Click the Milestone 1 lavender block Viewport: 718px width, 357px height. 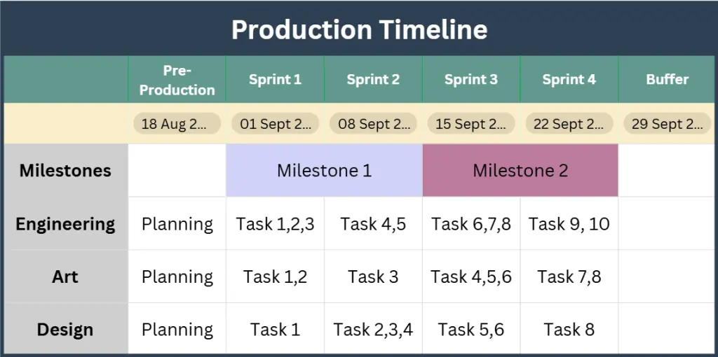[x=324, y=170]
